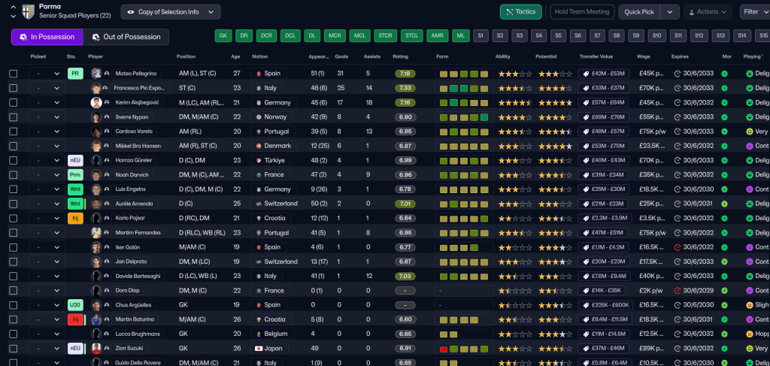Click the PR status badge for Mateo Pellegrino
This screenshot has height=366, width=770.
tap(74, 74)
